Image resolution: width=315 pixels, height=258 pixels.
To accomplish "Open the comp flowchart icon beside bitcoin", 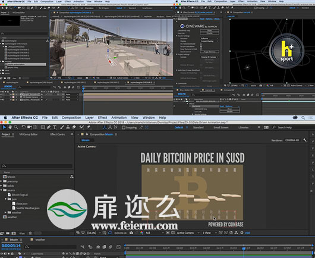I will [72, 177].
